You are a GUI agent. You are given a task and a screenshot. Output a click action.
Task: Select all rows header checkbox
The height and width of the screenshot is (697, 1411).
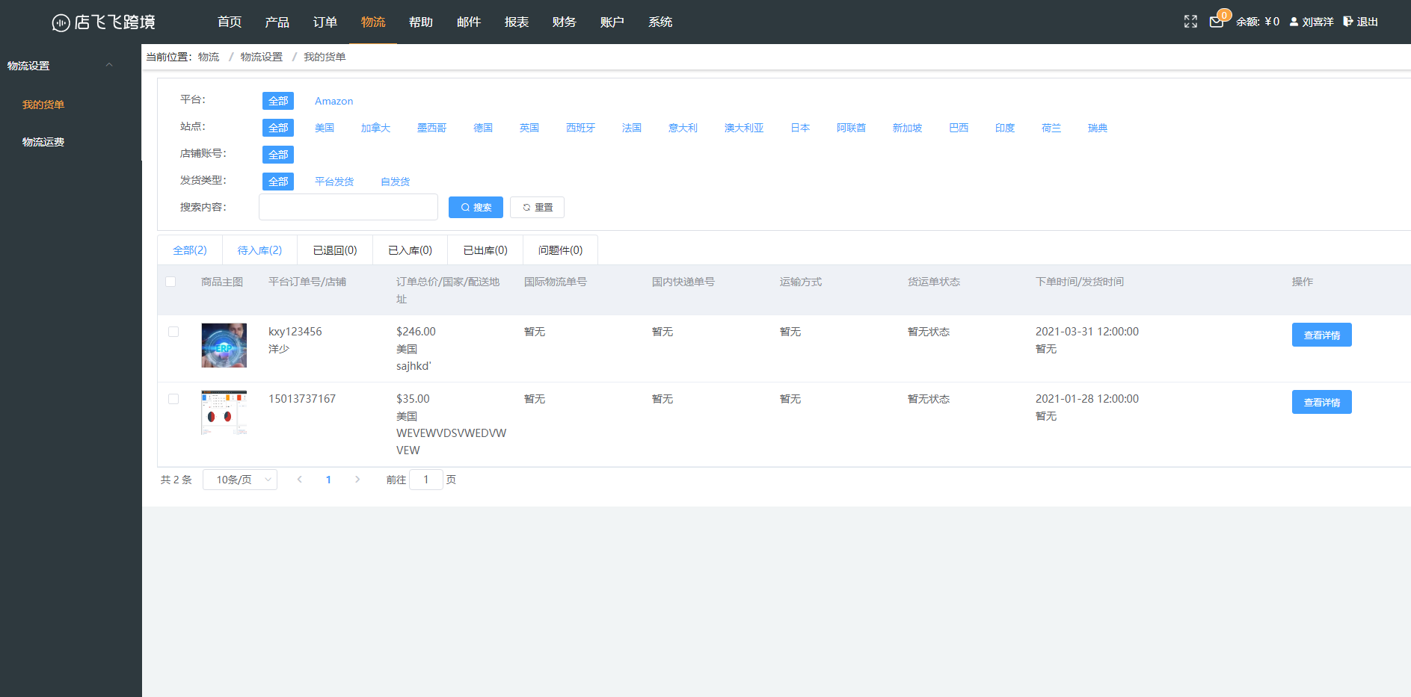click(170, 282)
